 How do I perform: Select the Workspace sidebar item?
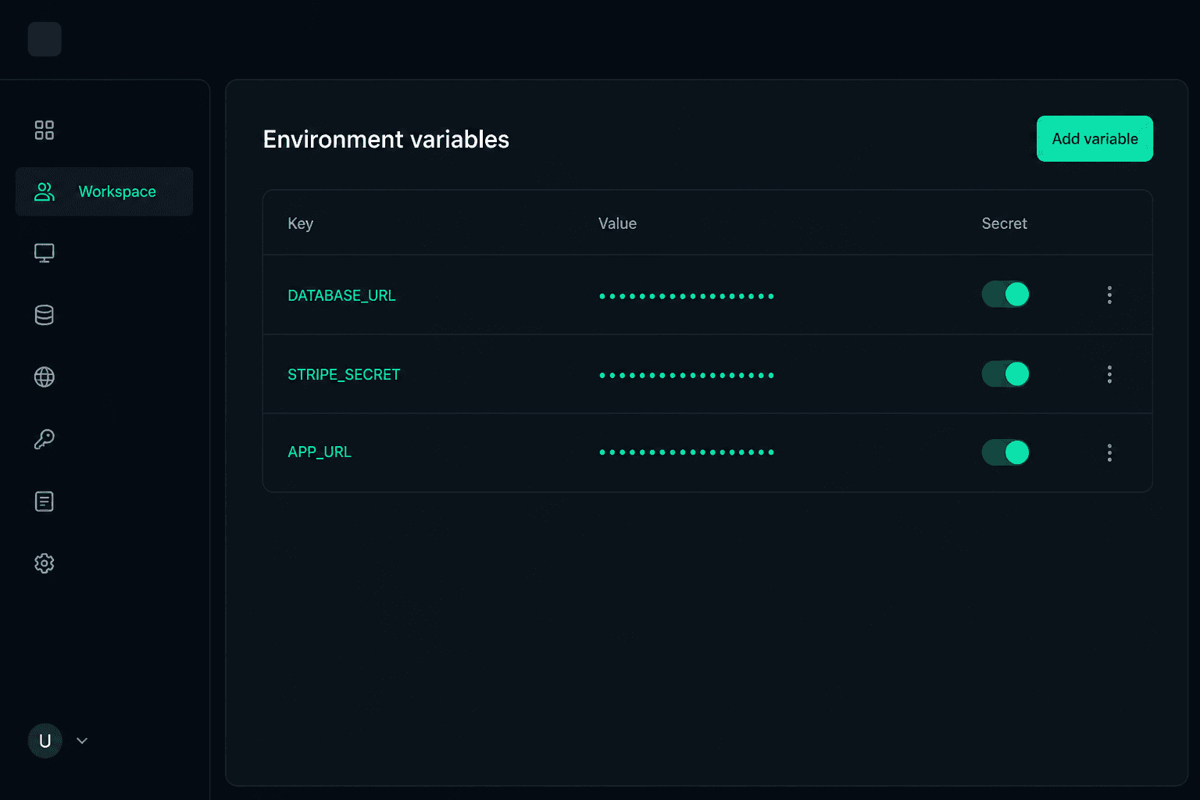pos(104,191)
